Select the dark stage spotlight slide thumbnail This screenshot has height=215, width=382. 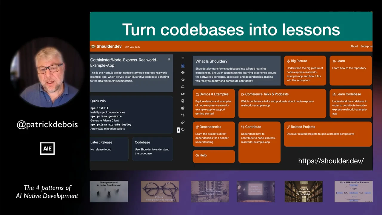(256, 191)
